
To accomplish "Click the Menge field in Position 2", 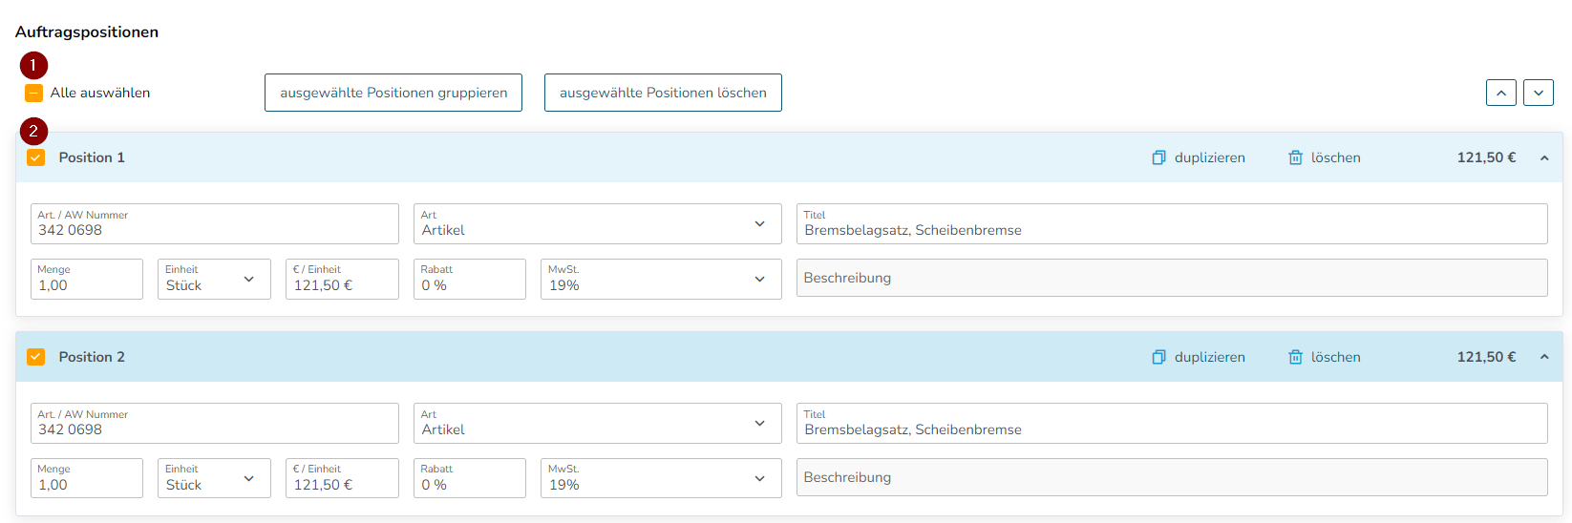I will (x=87, y=478).
